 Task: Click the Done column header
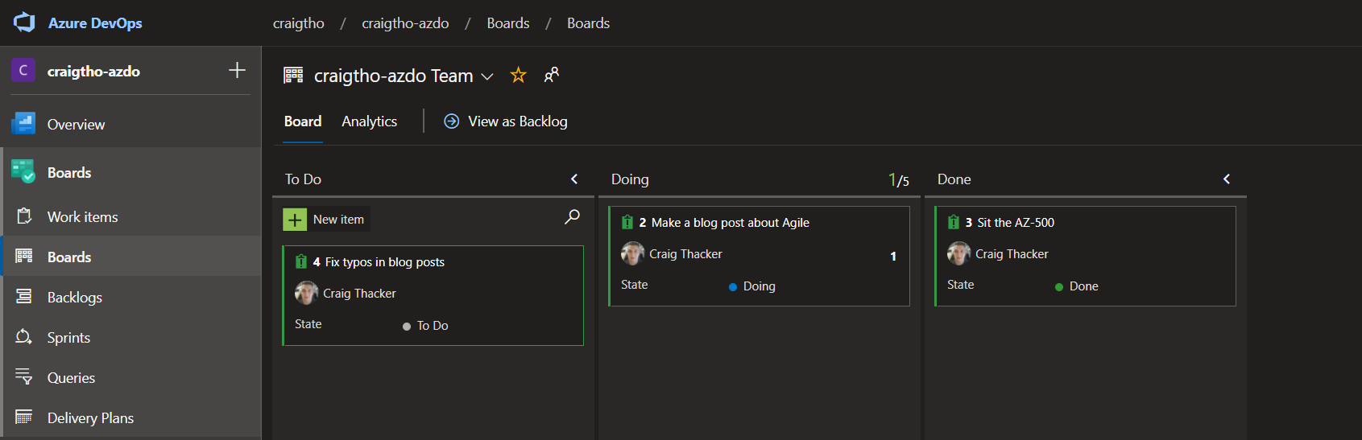954,179
